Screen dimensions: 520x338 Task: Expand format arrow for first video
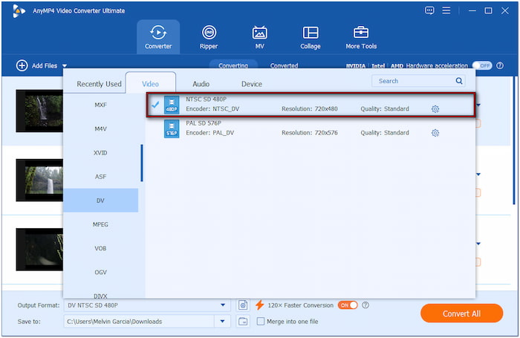pyautogui.click(x=478, y=105)
